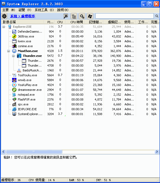This screenshot has height=183, width=160.
Task: Collapse the Thunder.exe tree node
Action: pyautogui.click(x=13, y=56)
